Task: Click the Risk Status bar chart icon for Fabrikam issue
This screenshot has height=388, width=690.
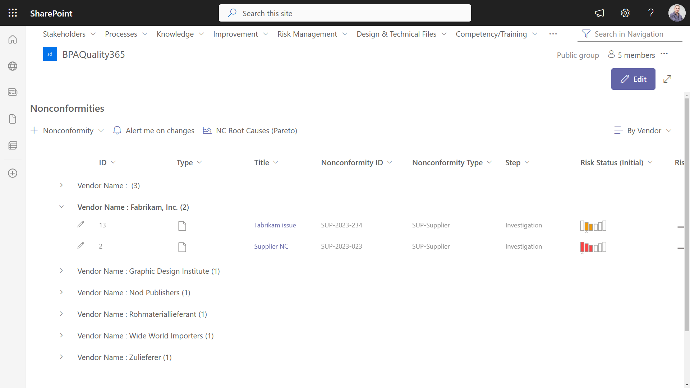Action: 593,226
